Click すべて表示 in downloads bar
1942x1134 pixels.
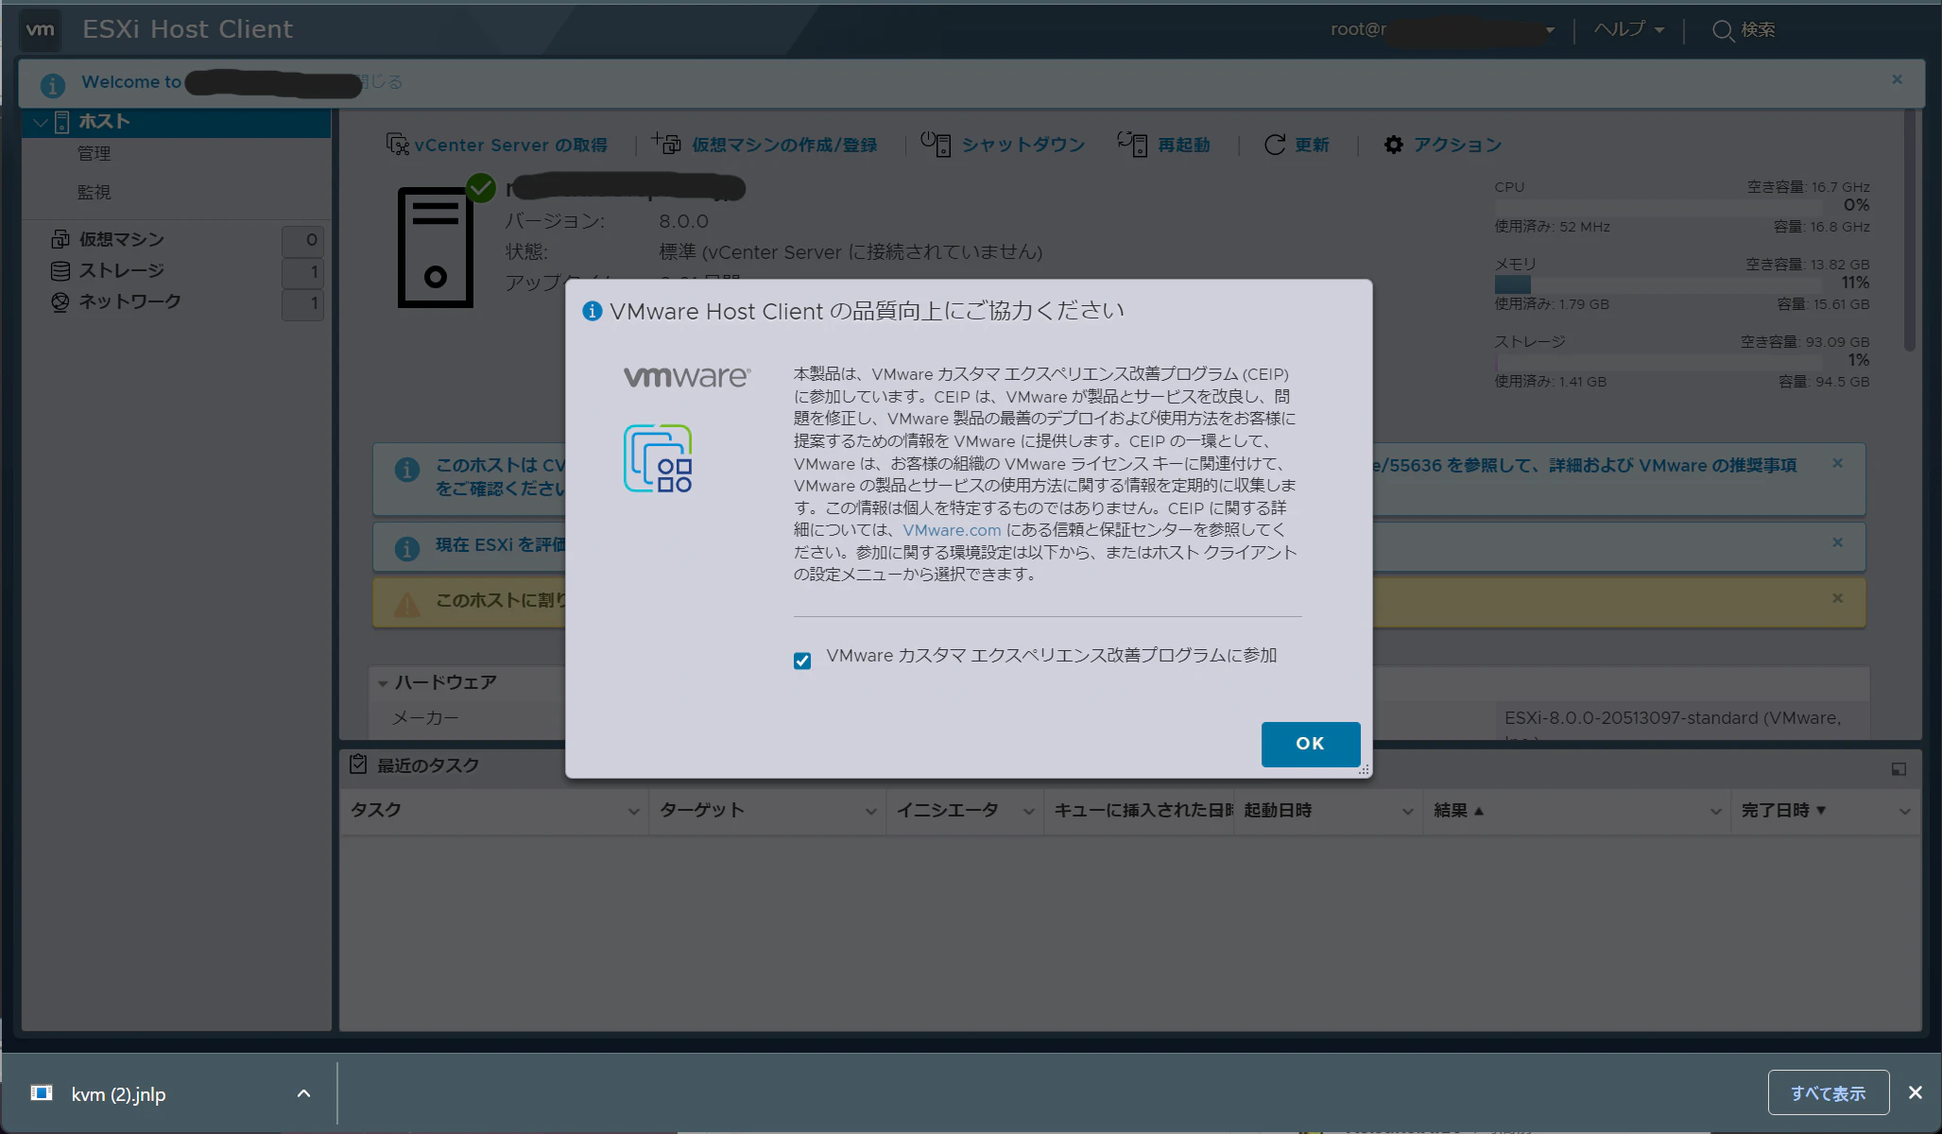point(1828,1092)
